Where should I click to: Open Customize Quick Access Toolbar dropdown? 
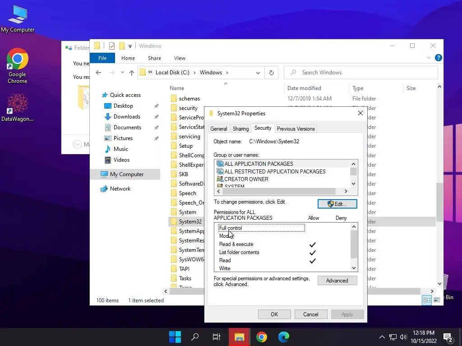[130, 46]
